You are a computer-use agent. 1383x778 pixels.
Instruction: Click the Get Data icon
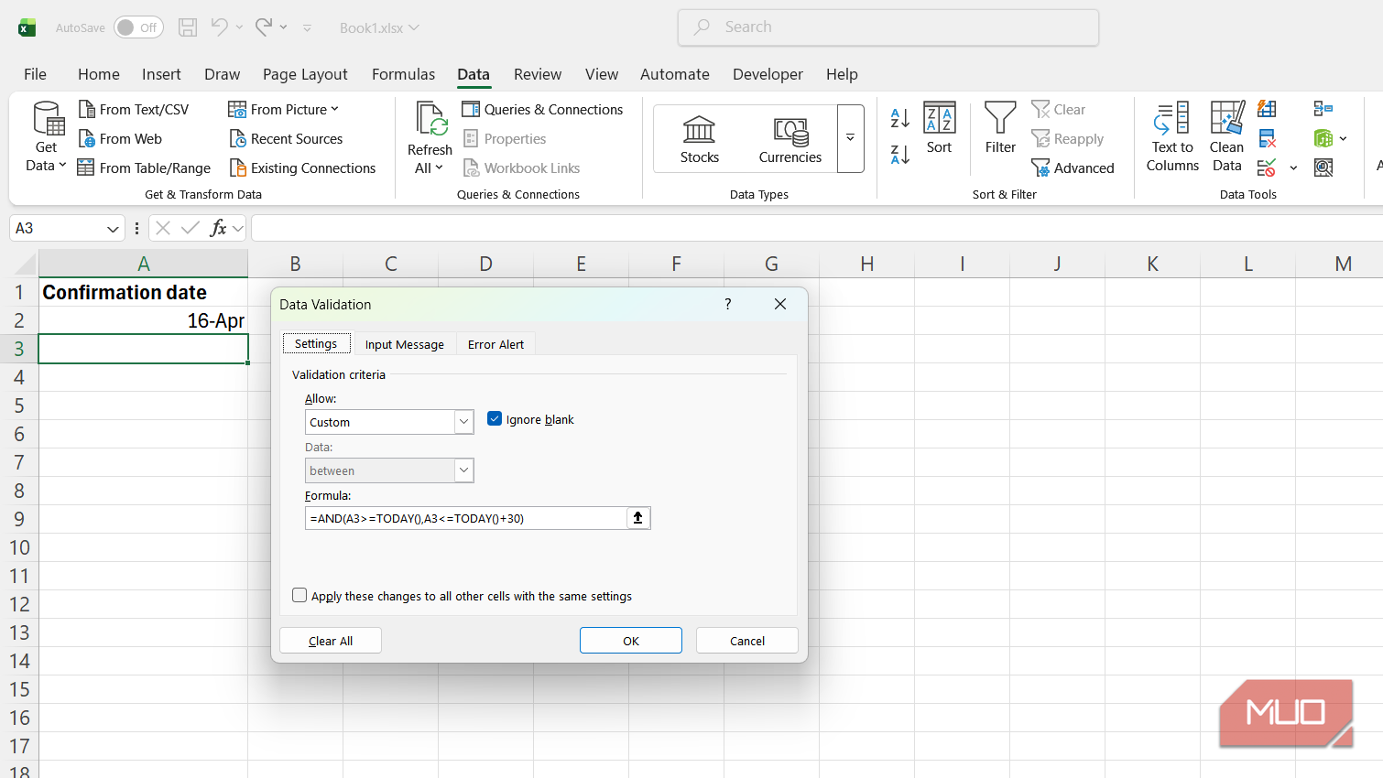coord(47,119)
